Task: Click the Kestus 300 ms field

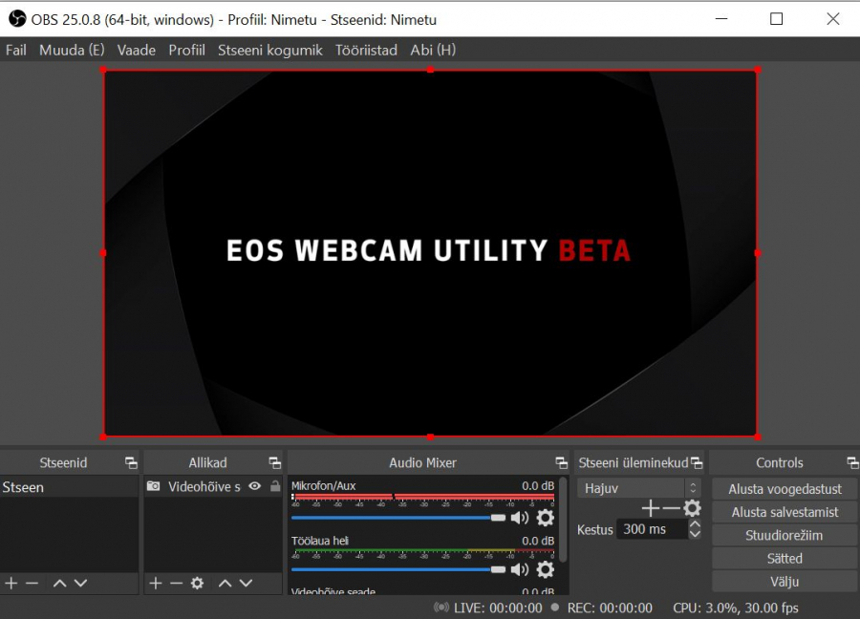Action: click(x=652, y=529)
